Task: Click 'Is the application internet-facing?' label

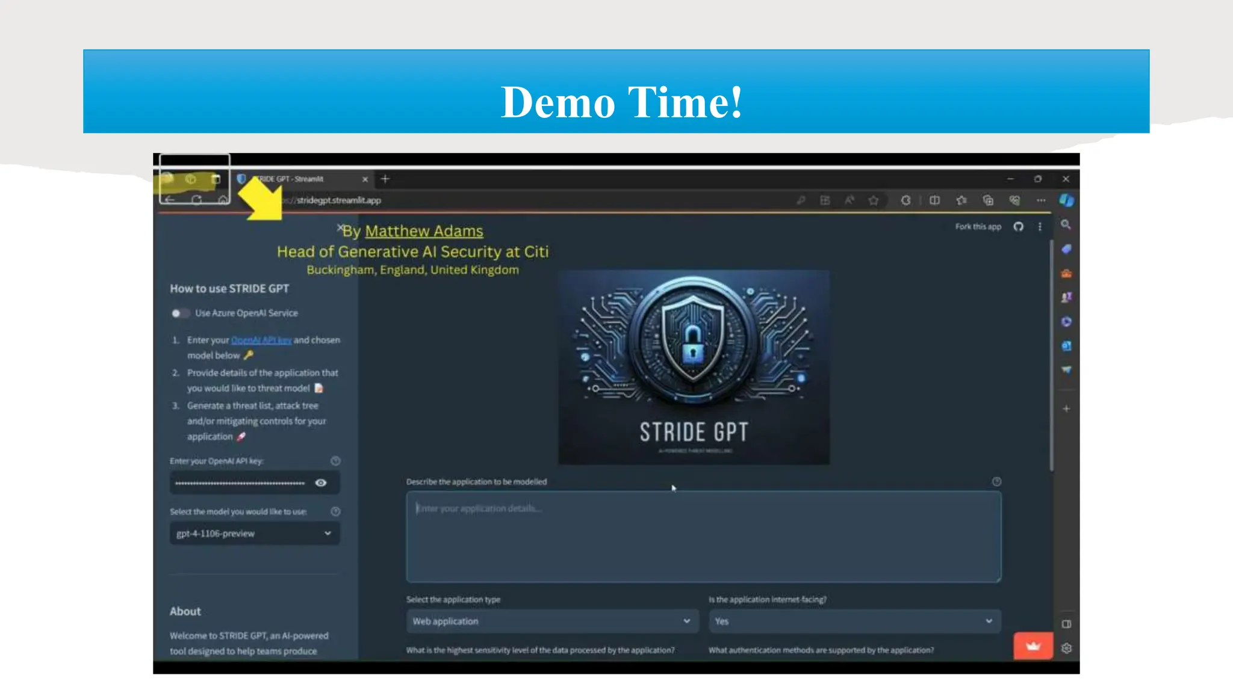Action: pos(768,600)
